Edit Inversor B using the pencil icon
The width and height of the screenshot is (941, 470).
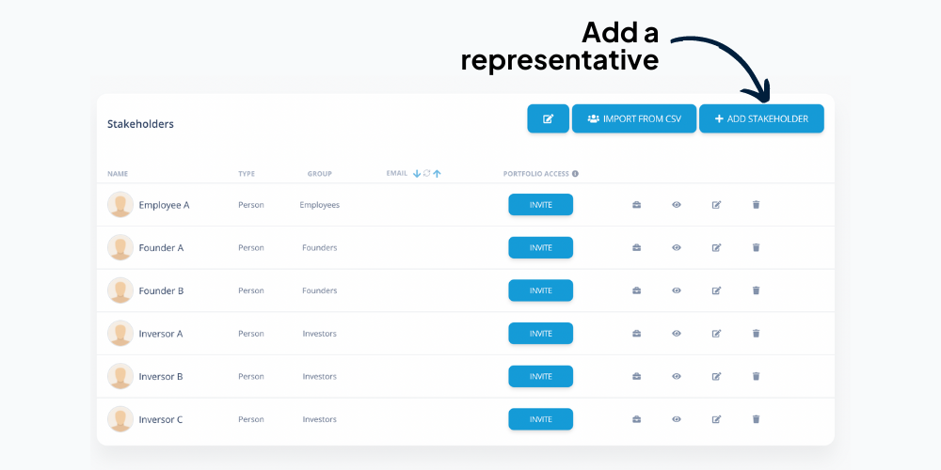click(x=716, y=377)
